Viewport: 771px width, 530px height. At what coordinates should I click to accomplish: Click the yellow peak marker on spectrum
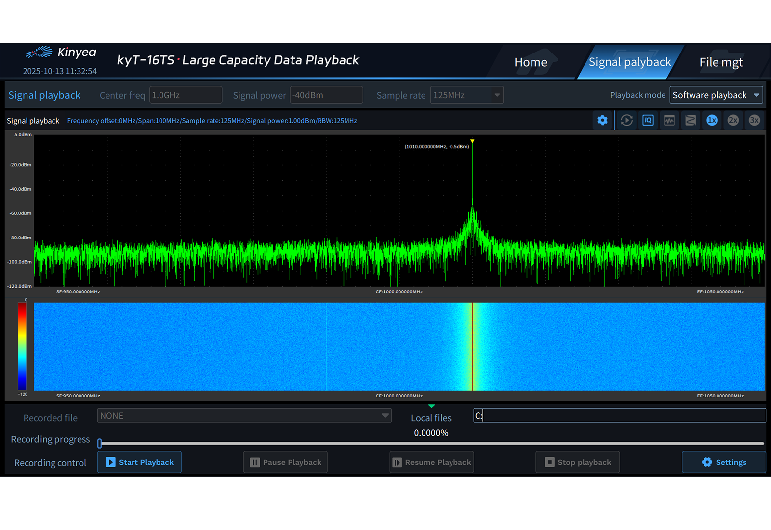(x=472, y=141)
